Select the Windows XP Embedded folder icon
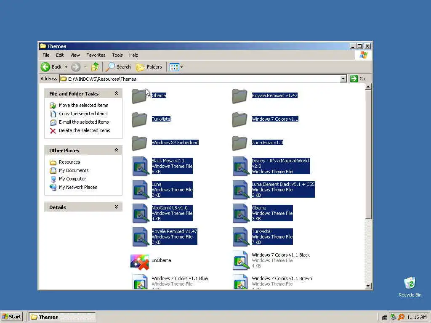Viewport: 431px width, 323px height. (x=139, y=143)
